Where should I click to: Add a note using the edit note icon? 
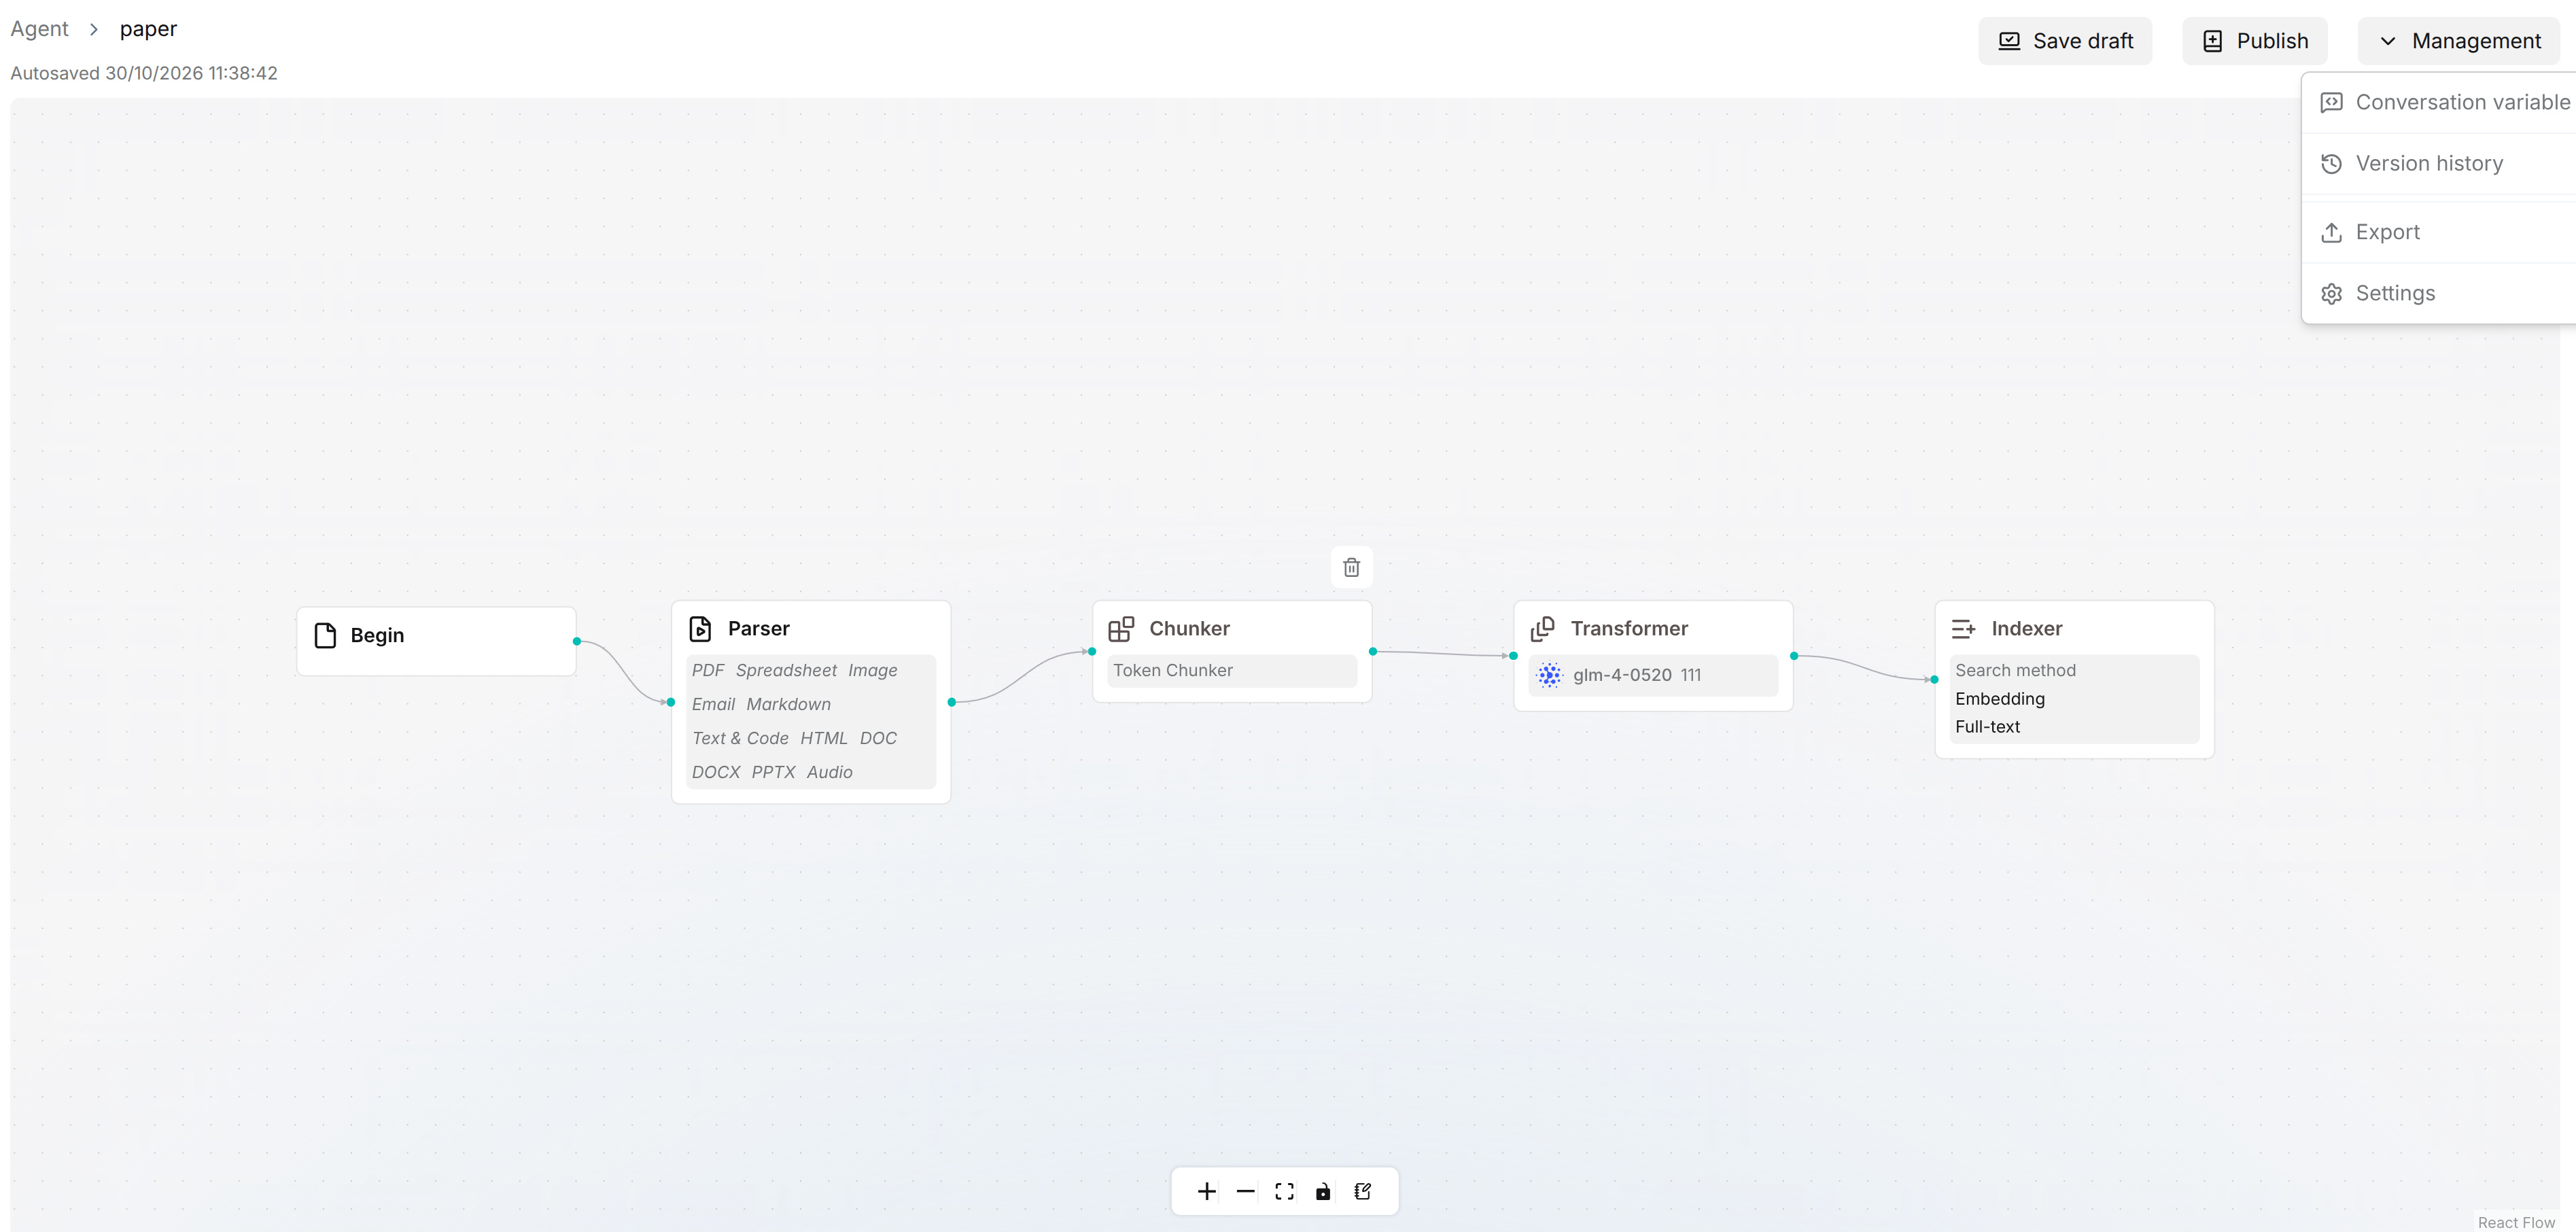coord(1362,1191)
